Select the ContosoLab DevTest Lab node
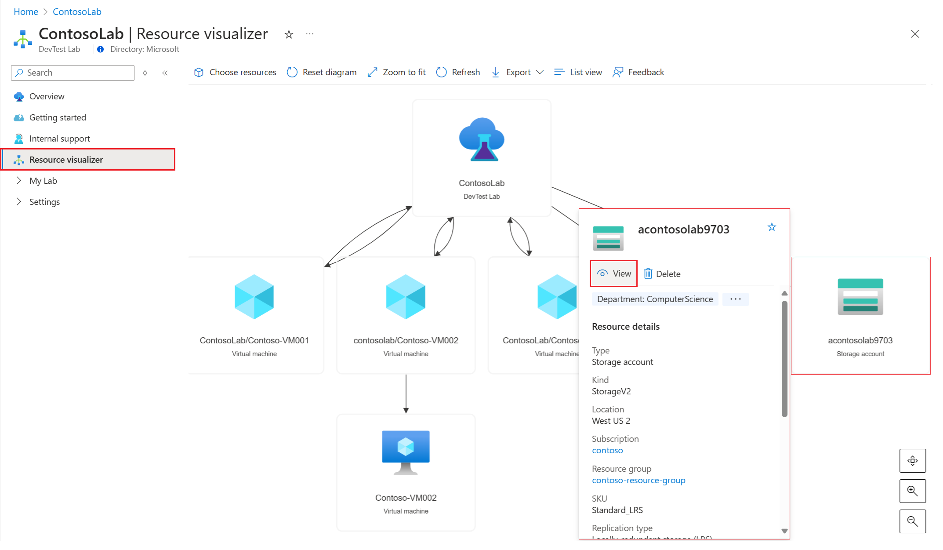Image resolution: width=943 pixels, height=550 pixels. click(x=482, y=158)
